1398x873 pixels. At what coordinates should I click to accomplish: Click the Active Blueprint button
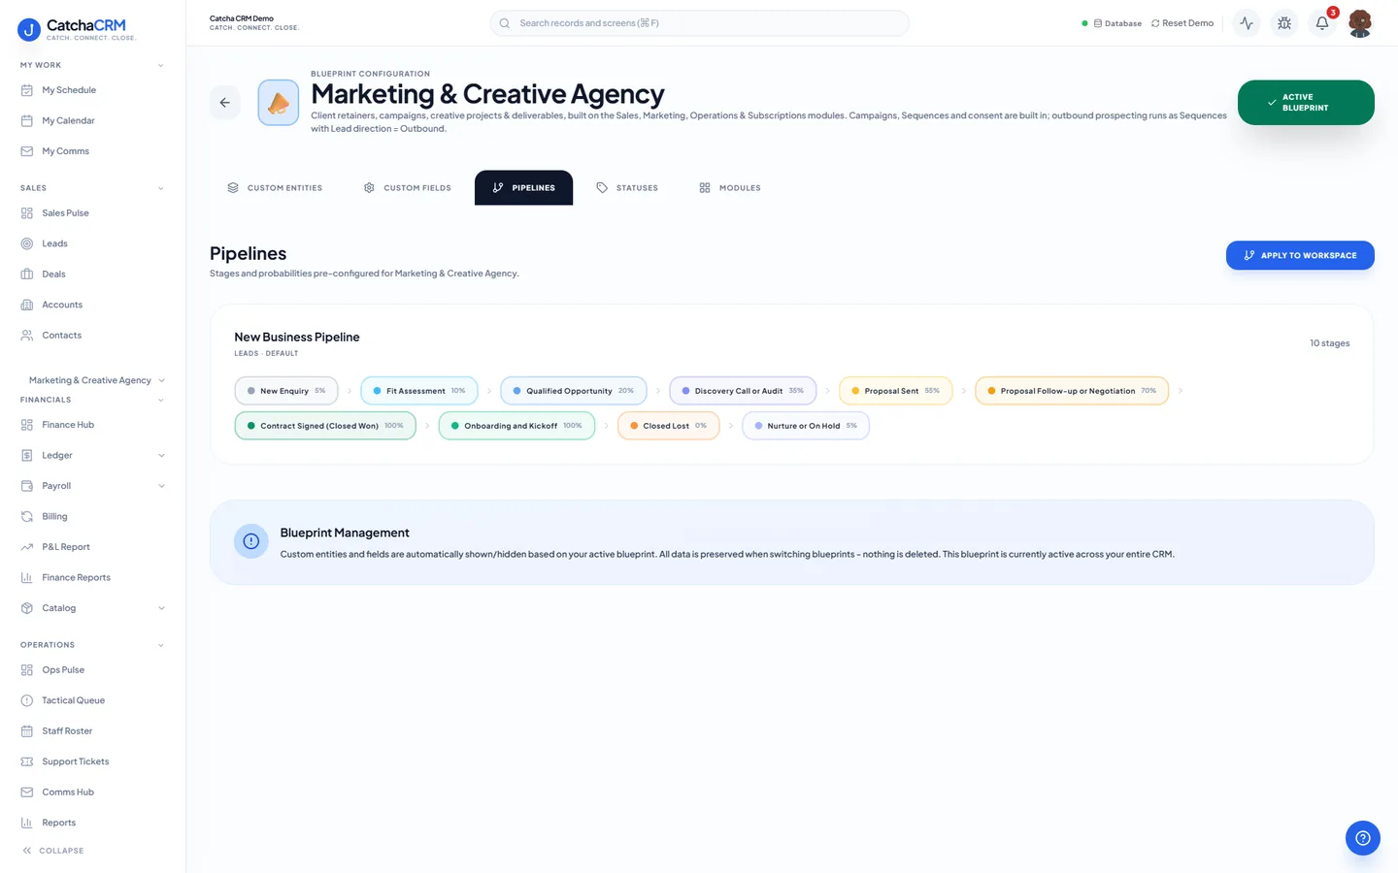tap(1306, 103)
